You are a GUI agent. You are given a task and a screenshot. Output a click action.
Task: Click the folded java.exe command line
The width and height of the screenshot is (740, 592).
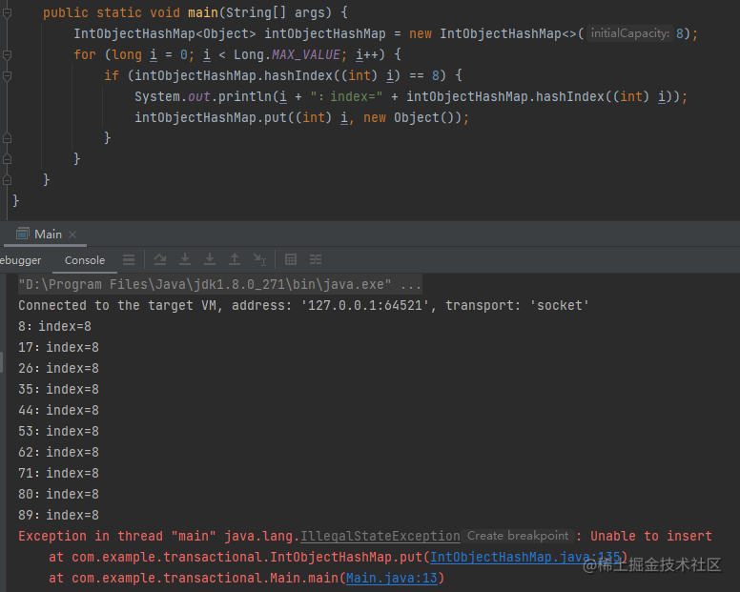(x=220, y=284)
